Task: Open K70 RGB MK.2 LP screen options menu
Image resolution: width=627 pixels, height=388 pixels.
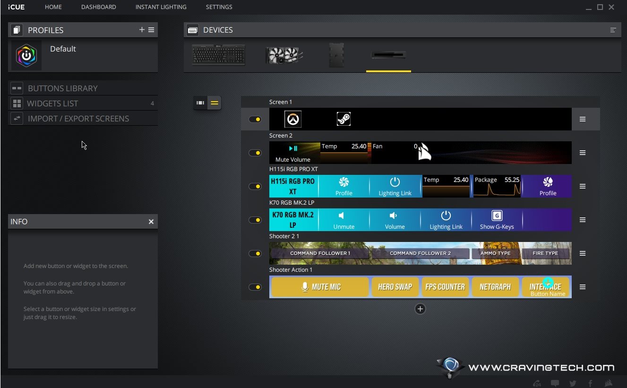Action: tap(583, 220)
